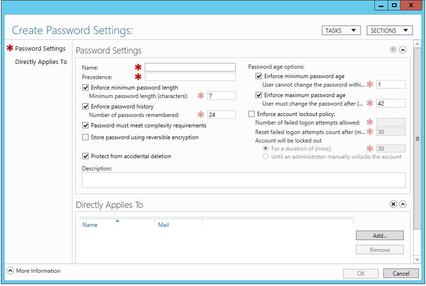Click the sort arrow above the Name column

pos(117,221)
